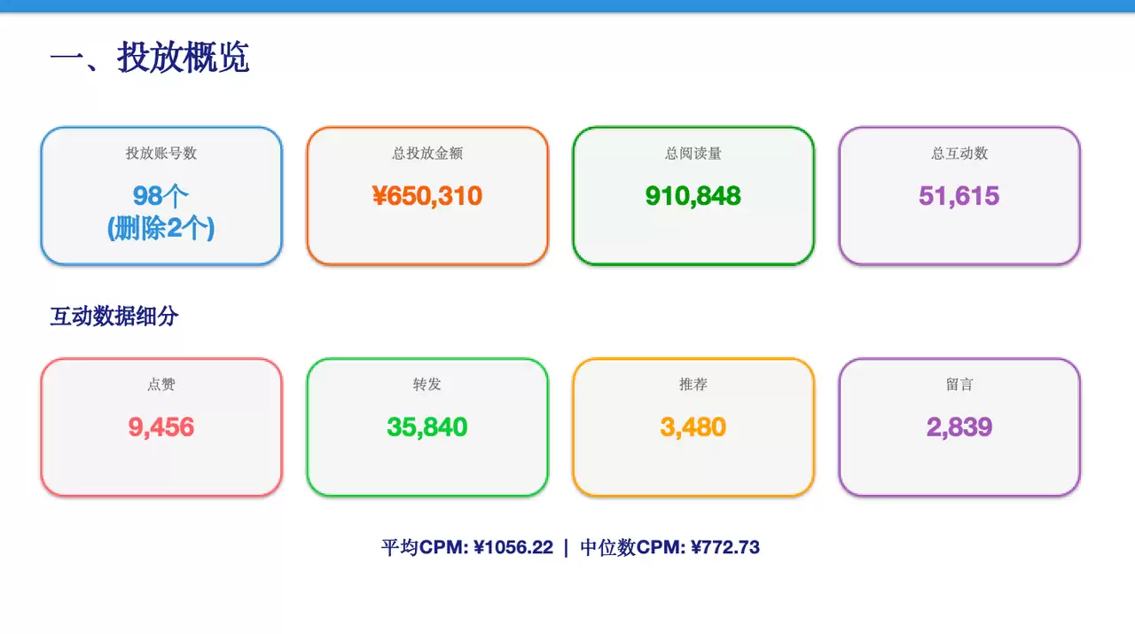Click the 中位数CPM: ¥772.73 text
This screenshot has width=1135, height=634.
click(670, 547)
